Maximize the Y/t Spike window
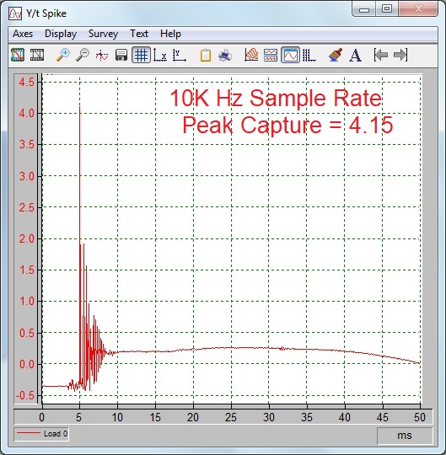 click(x=387, y=9)
